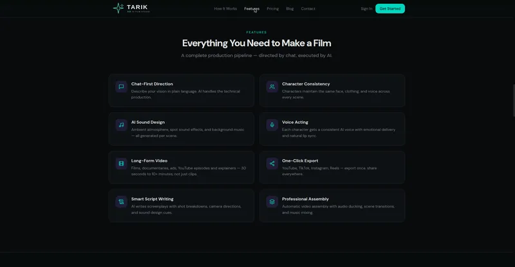Open the How It Works nav link

click(225, 9)
